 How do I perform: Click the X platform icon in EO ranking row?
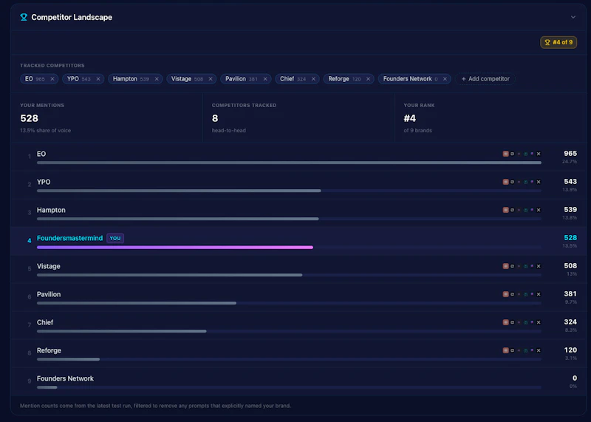(539, 154)
